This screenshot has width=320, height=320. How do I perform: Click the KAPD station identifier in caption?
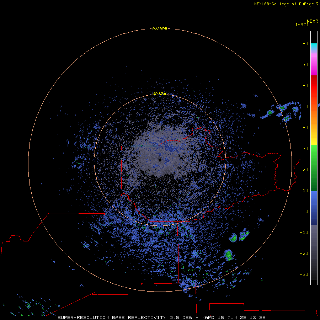coord(208,318)
